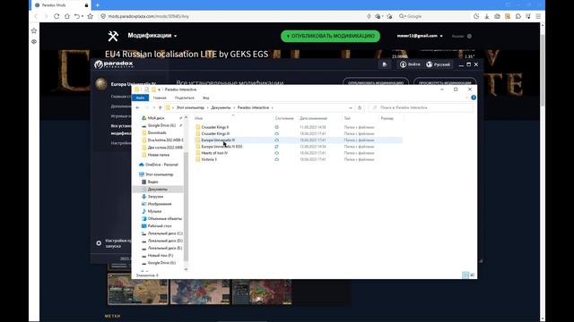574x322 pixels.
Task: Click Войти in the Paradox launcher
Action: pos(410,64)
